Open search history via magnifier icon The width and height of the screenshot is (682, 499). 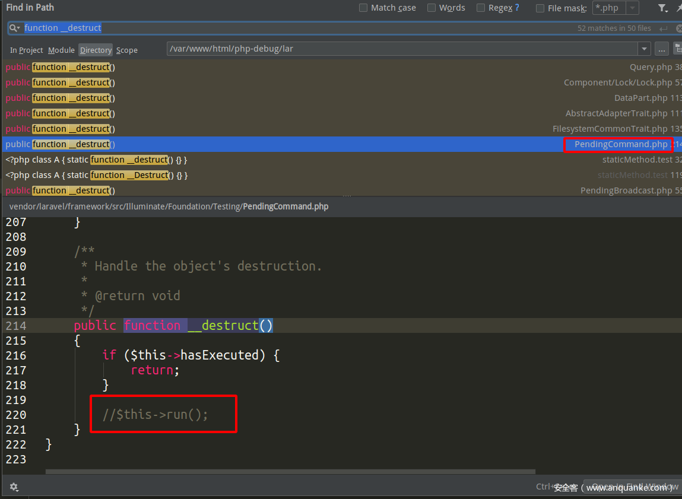click(15, 28)
